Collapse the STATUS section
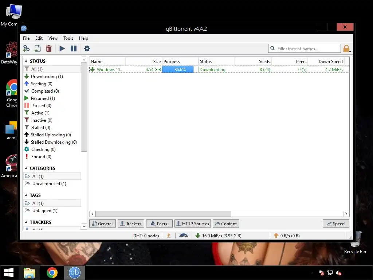 pos(26,61)
